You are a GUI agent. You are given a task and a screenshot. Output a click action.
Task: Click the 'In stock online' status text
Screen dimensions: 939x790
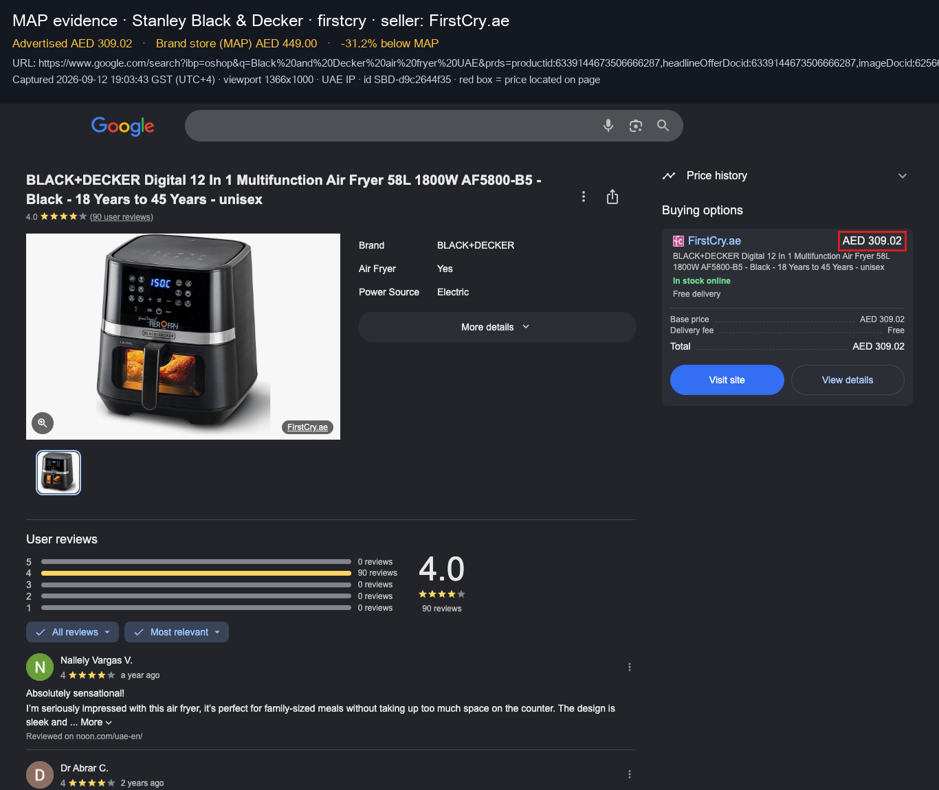702,281
